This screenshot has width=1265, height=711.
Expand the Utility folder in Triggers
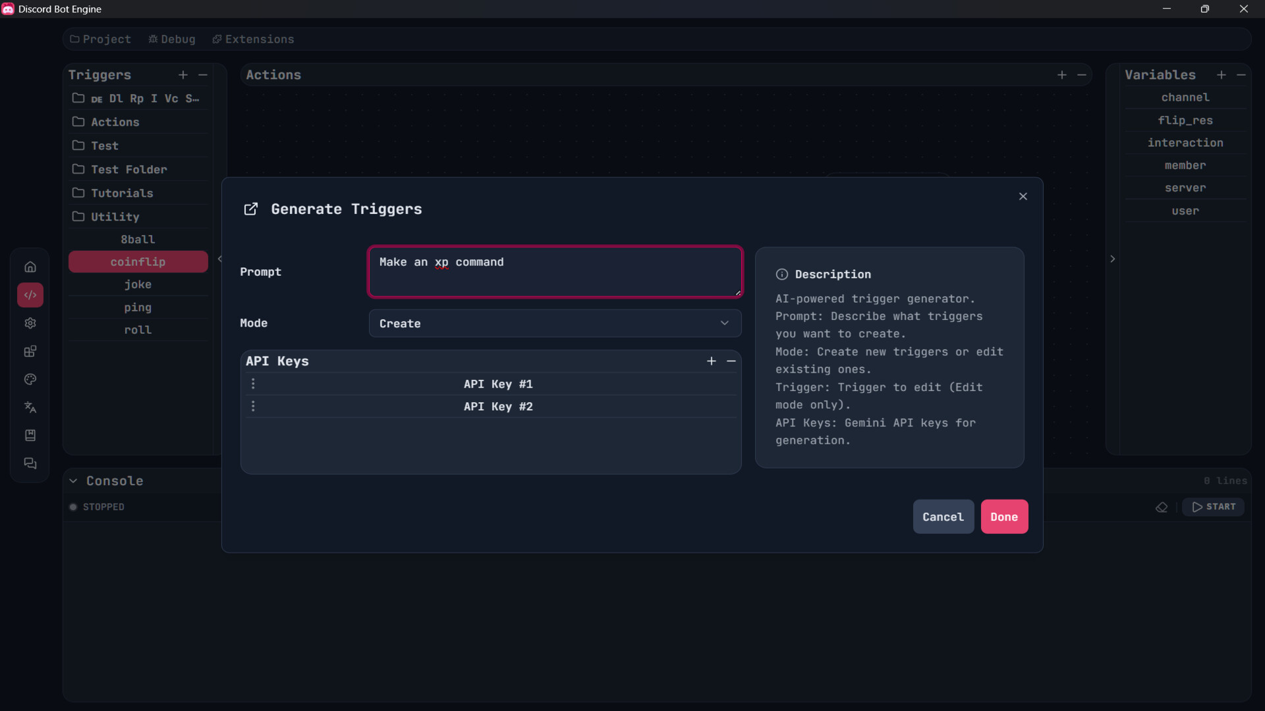(x=115, y=217)
